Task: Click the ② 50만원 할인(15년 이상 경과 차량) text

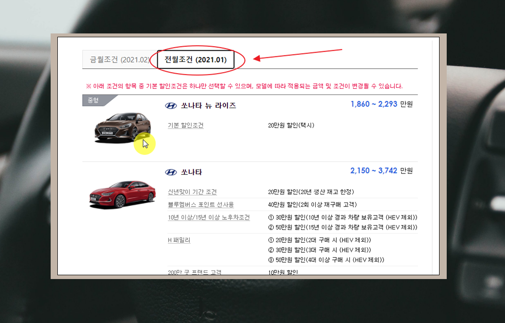Action: point(343,227)
